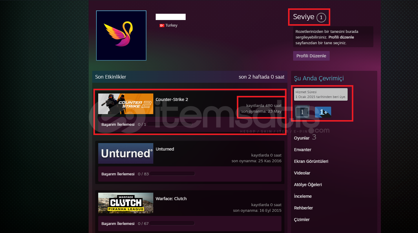The height and width of the screenshot is (233, 418).
Task: Click 'son oynanma: 16 Eyl 2015' text
Action: 257,211
